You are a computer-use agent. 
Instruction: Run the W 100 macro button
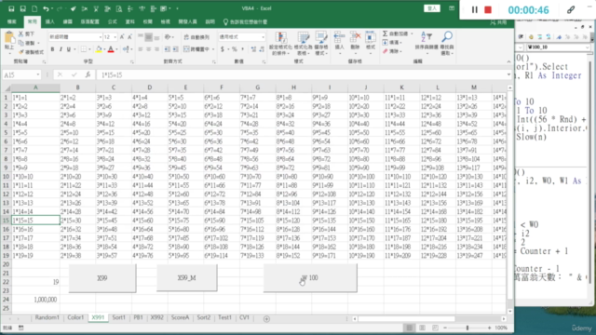click(x=310, y=278)
